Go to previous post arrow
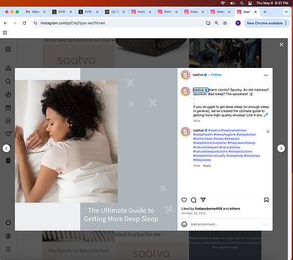 point(6,148)
